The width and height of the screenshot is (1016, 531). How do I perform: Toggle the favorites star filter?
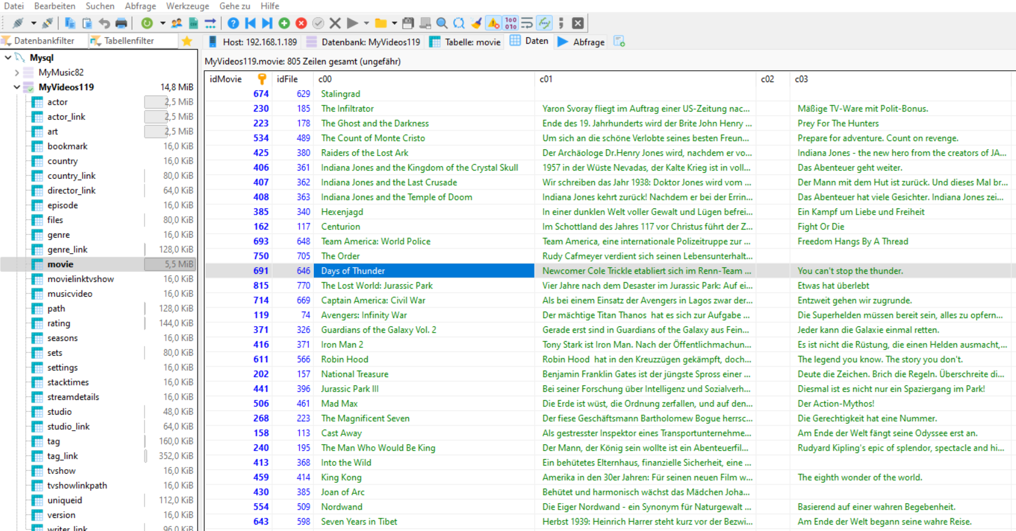click(x=187, y=41)
